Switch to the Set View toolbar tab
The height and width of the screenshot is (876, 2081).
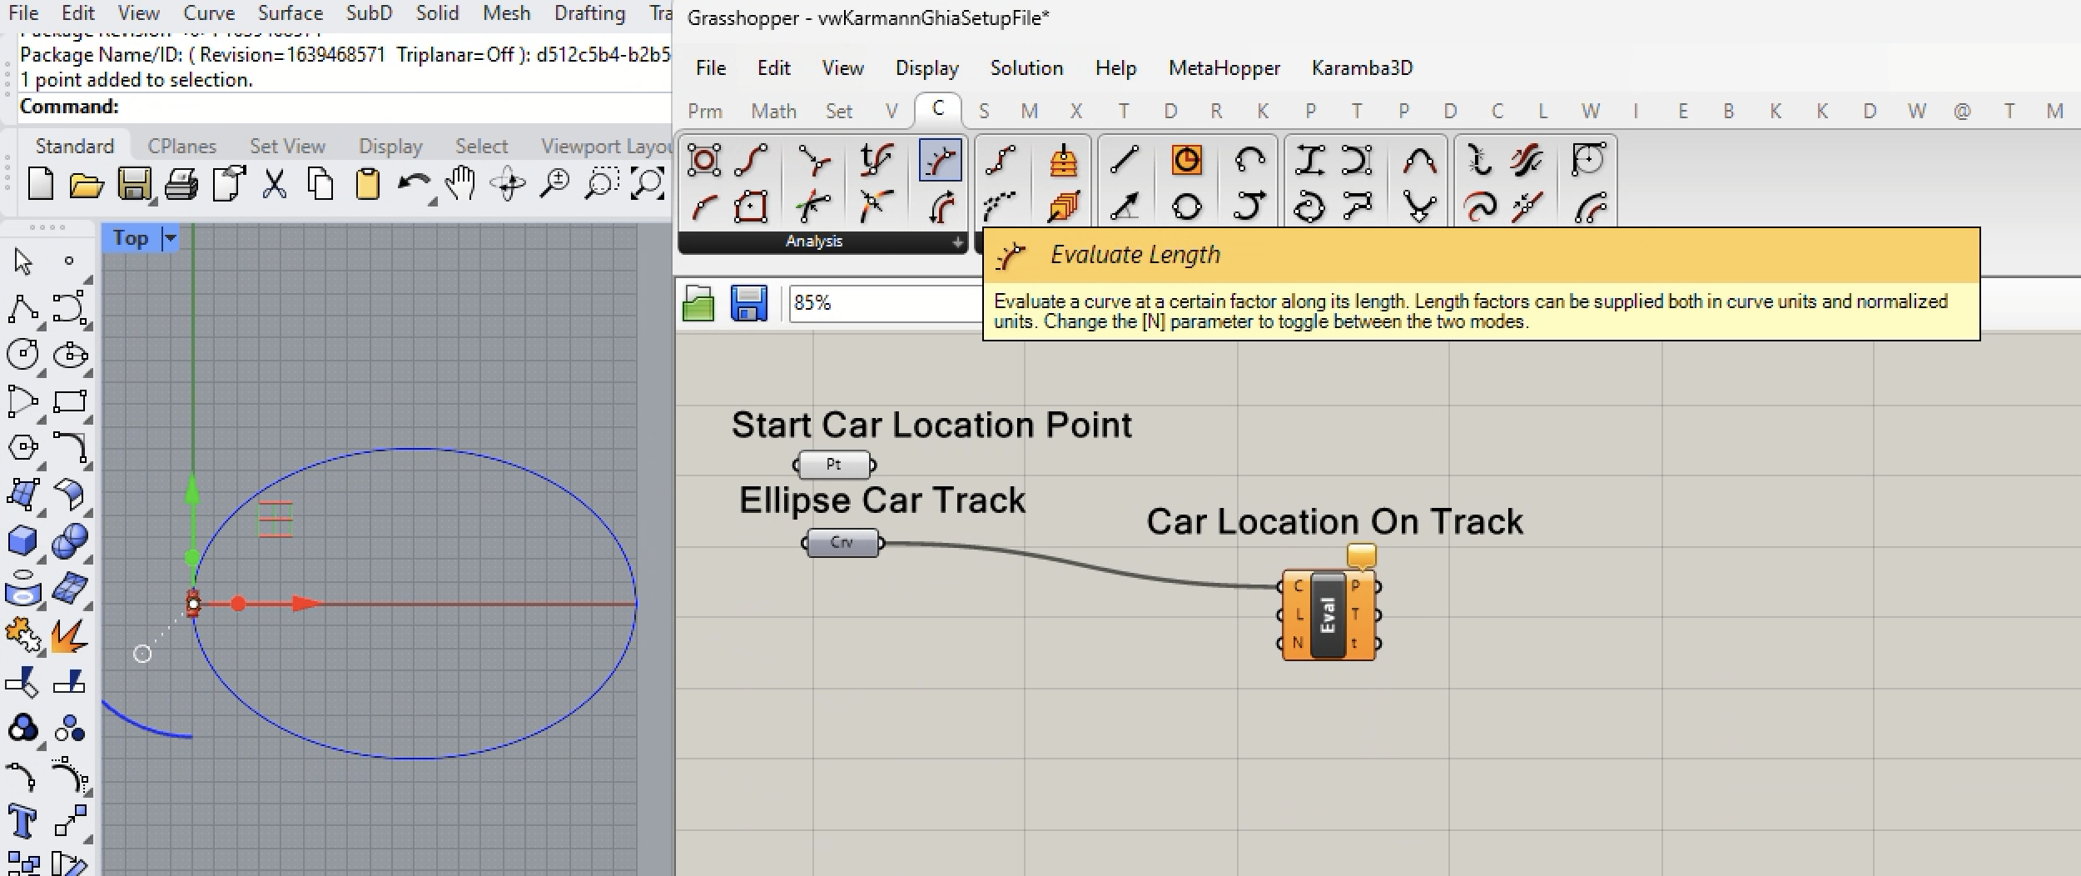pos(287,147)
